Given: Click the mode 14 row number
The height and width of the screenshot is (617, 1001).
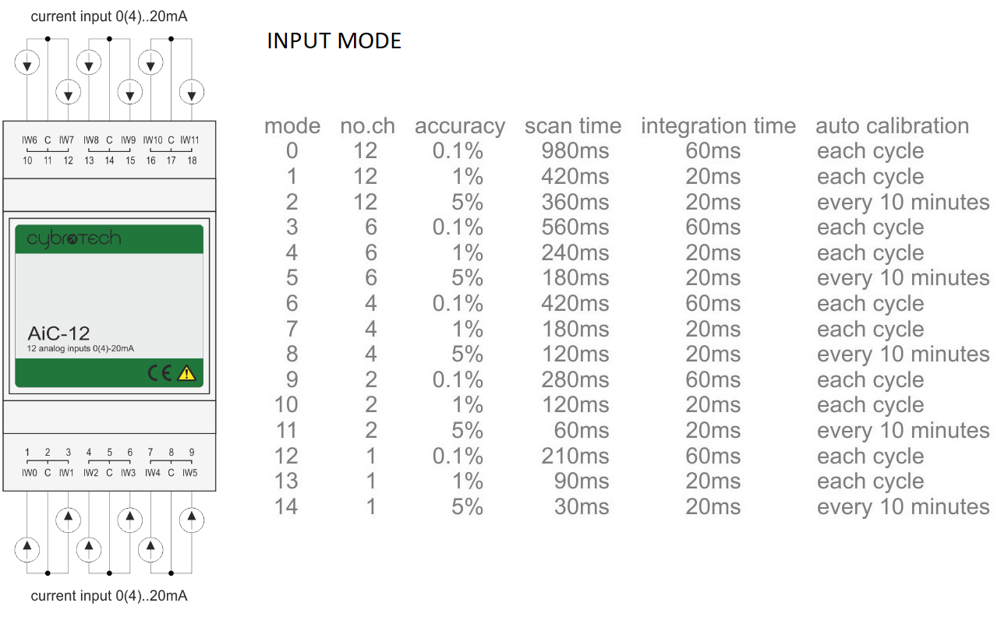Looking at the screenshot, I should 286,506.
